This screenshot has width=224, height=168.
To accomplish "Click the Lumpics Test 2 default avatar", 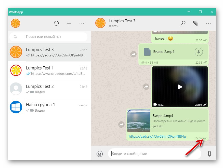I will tap(16, 89).
